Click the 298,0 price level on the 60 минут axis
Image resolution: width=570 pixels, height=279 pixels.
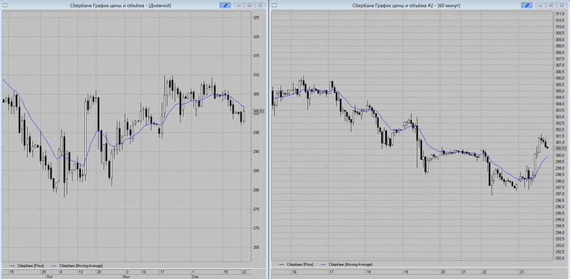coord(560,181)
